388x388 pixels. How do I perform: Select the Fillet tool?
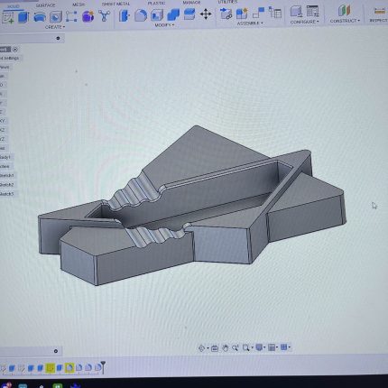click(x=140, y=15)
